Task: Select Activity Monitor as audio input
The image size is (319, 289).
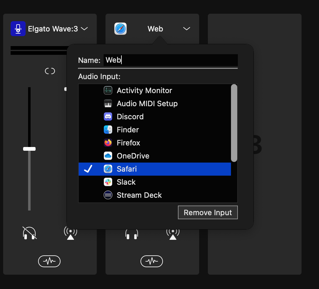Action: coord(155,91)
